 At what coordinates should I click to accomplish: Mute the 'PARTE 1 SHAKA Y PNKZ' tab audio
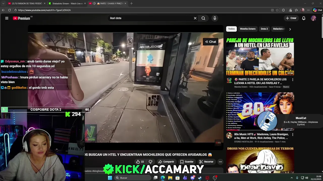[x=94, y=4]
